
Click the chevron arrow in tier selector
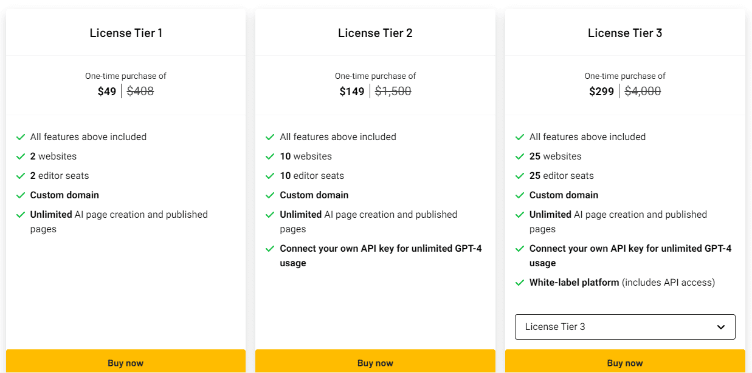721,327
